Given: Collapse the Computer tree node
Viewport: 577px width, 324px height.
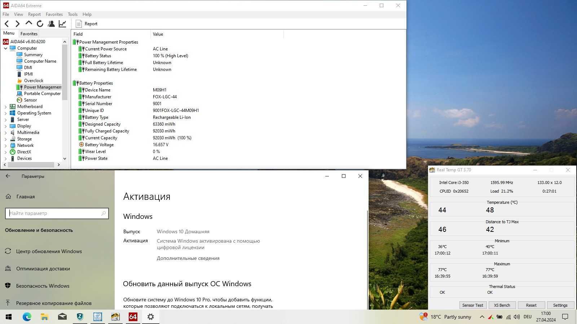Looking at the screenshot, I should 5,48.
